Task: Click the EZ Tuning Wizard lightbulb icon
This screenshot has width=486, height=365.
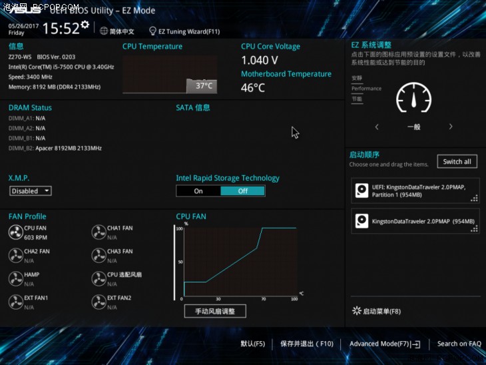Action: pos(152,31)
